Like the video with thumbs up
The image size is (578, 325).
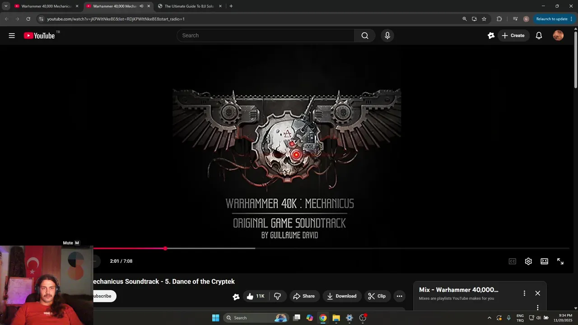coord(256,296)
